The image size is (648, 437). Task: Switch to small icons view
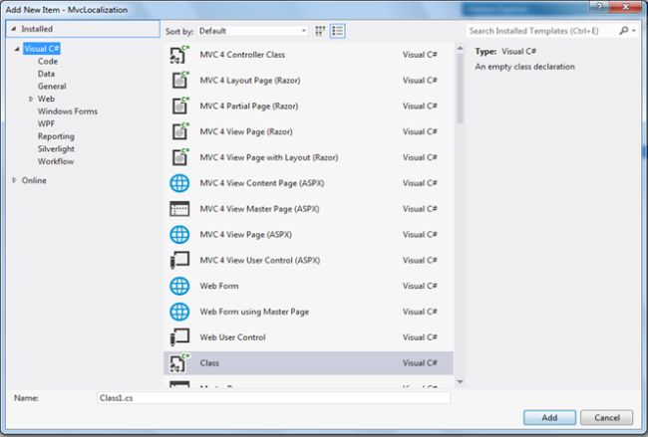pos(320,31)
